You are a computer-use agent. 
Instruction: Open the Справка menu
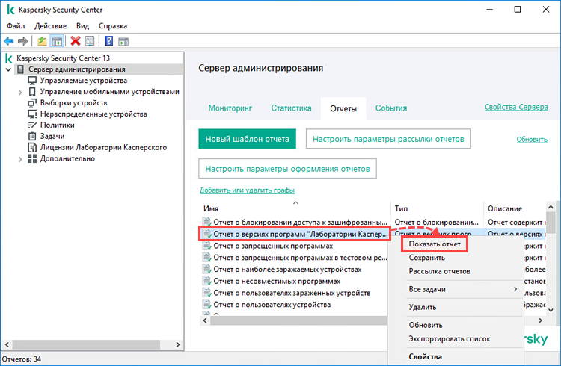[113, 26]
